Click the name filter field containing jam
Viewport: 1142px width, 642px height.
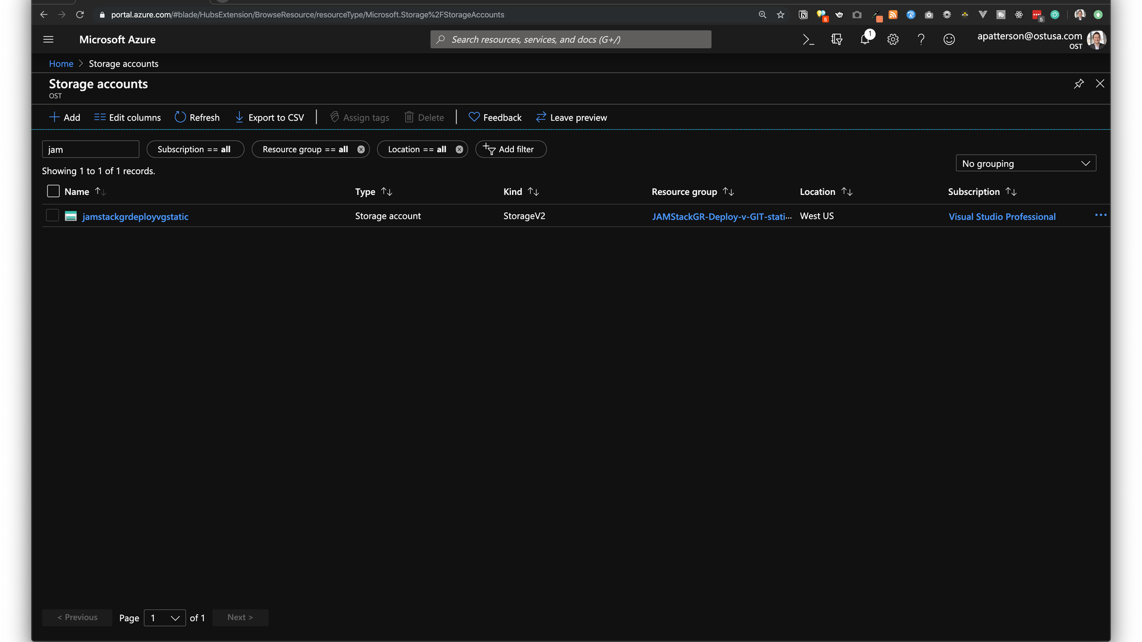90,150
